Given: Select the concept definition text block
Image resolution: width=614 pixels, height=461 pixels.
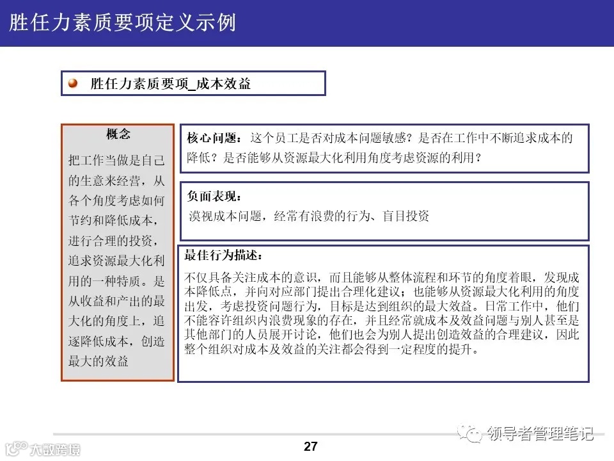Looking at the screenshot, I should (117, 256).
